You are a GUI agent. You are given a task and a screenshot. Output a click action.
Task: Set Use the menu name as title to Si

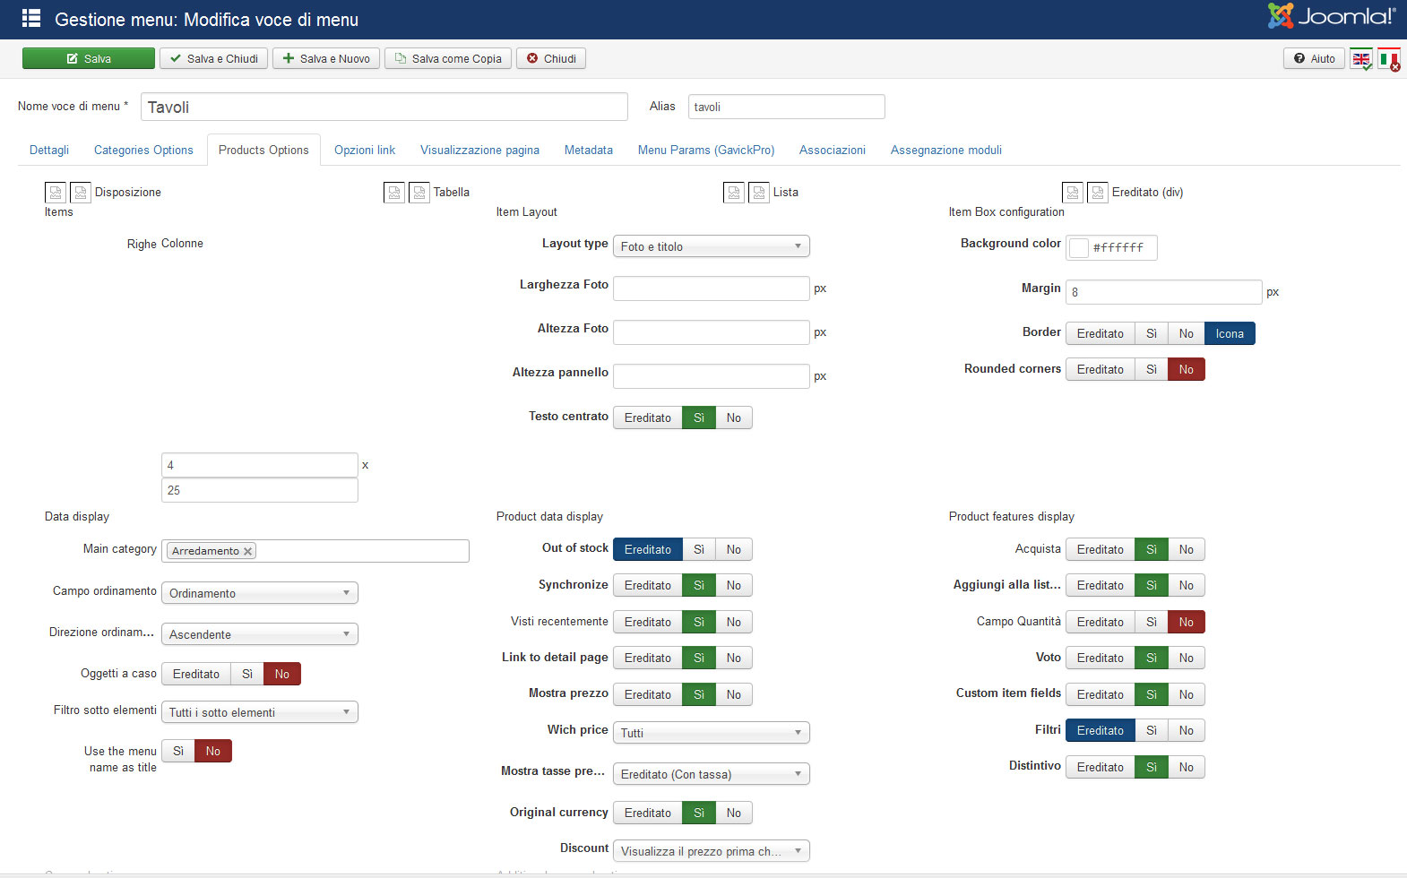(x=178, y=751)
